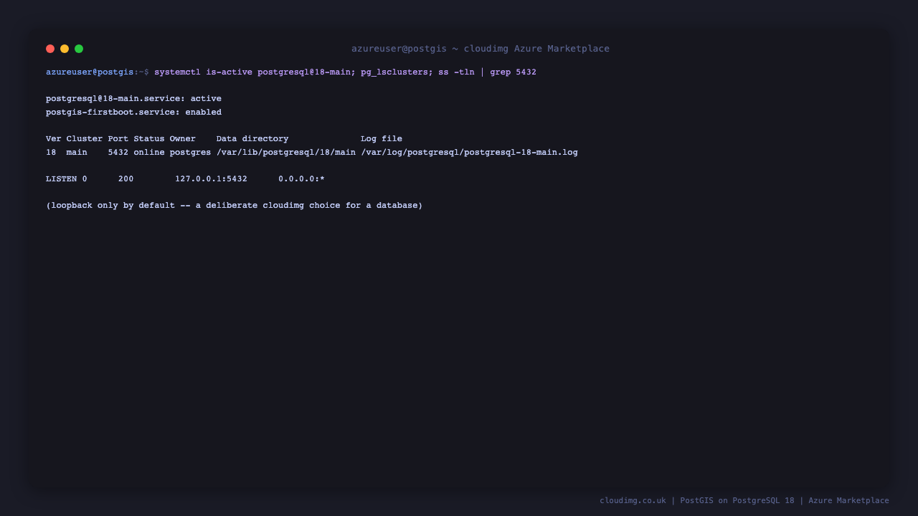Click the 'Owner' column header

183,139
